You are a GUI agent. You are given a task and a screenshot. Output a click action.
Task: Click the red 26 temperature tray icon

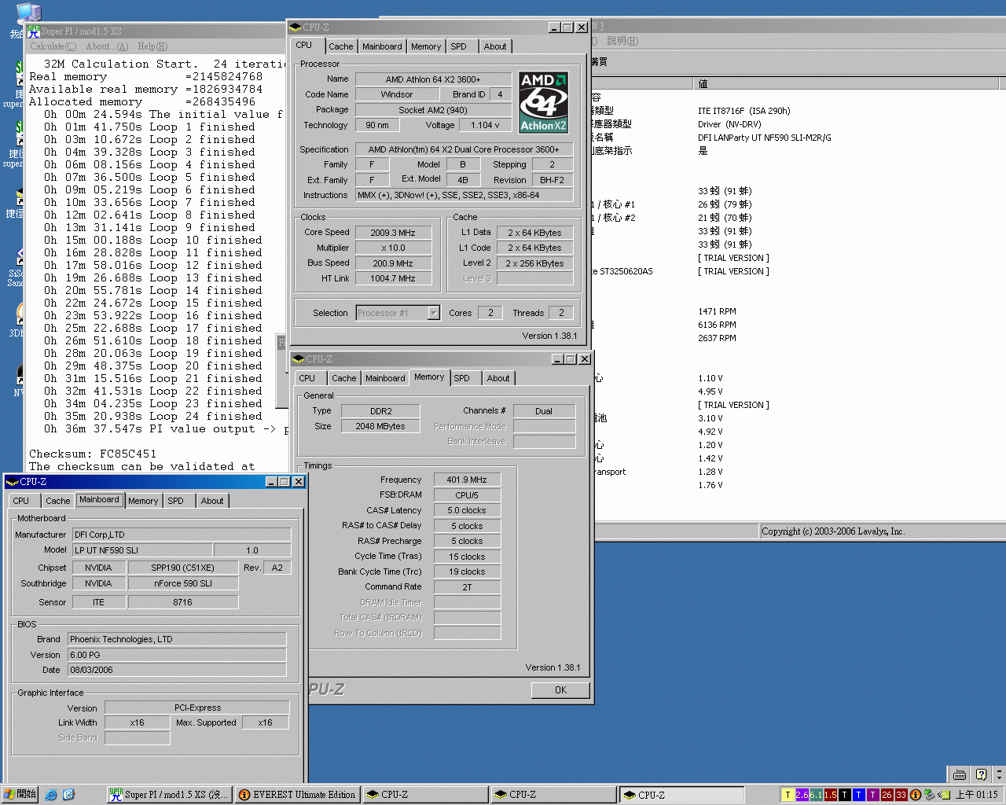tap(887, 795)
